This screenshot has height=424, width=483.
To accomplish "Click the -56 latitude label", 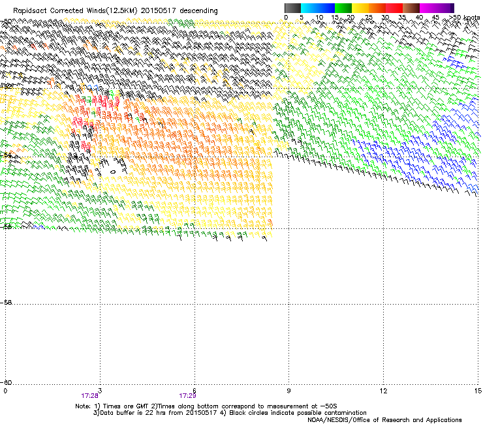I will click(x=6, y=226).
